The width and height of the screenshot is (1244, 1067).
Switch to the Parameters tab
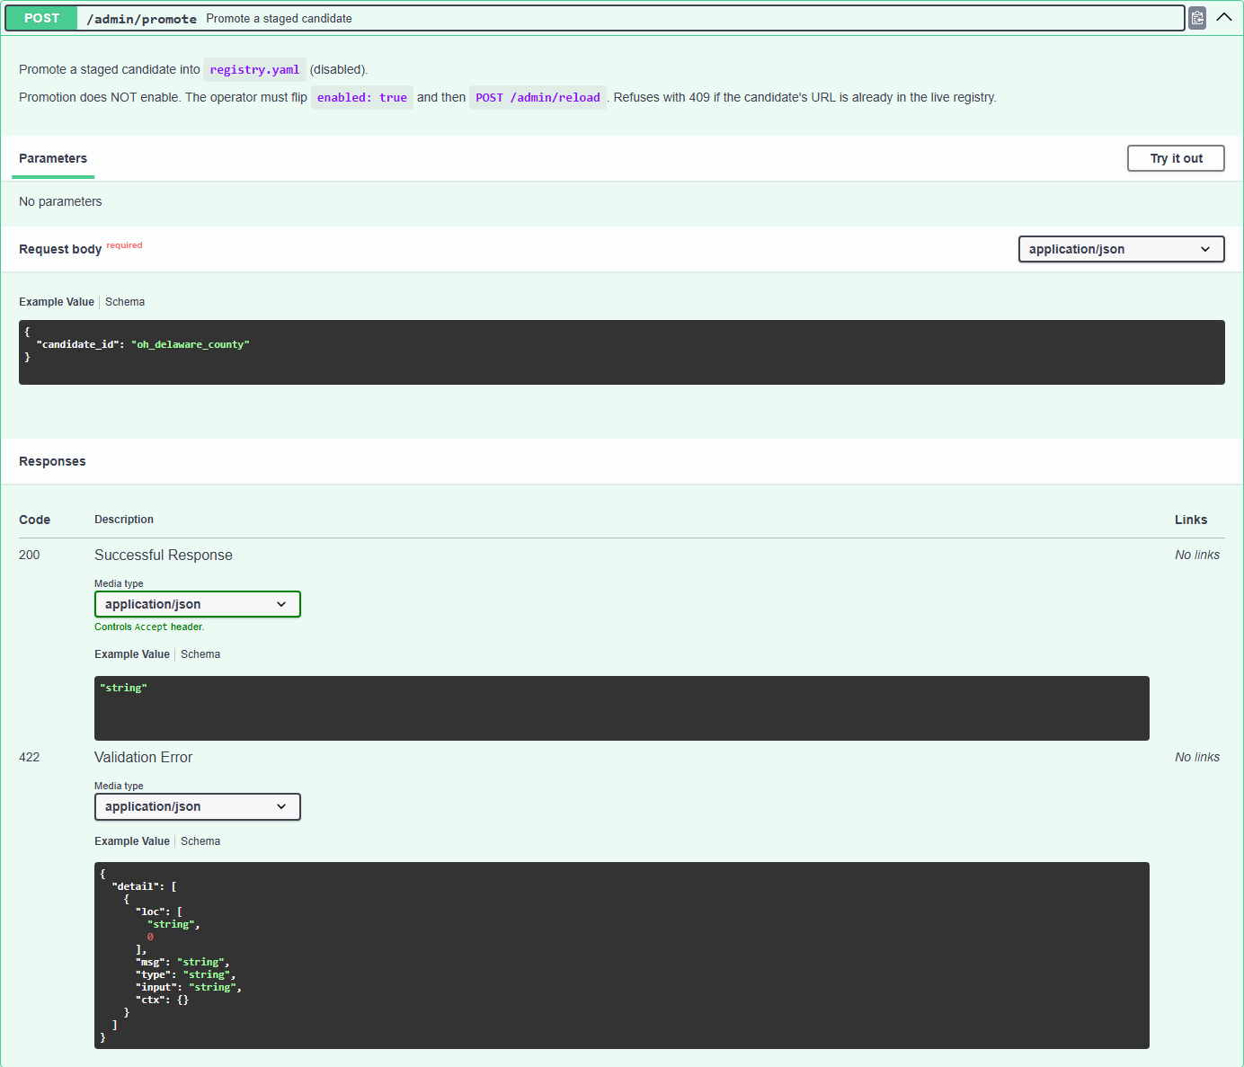coord(53,158)
